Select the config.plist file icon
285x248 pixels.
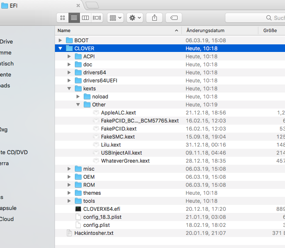(x=78, y=225)
